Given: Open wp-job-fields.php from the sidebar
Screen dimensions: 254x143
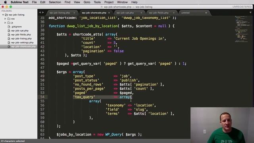Looking at the screenshot, I should coord(21,35).
